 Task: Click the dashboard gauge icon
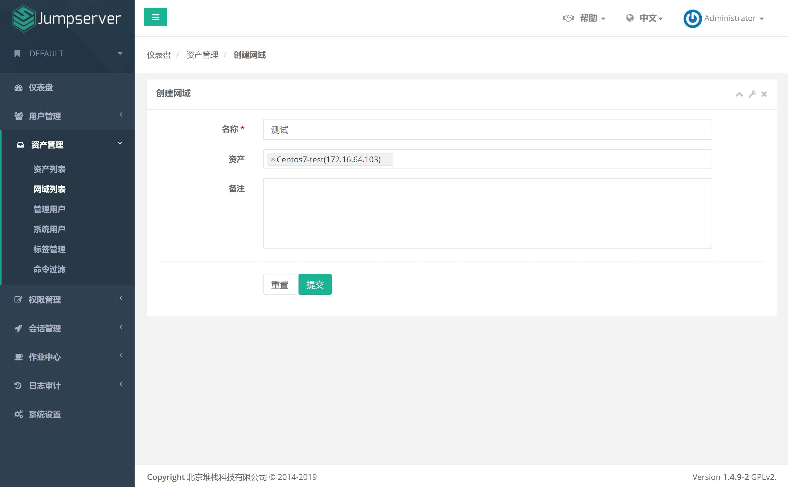click(18, 87)
